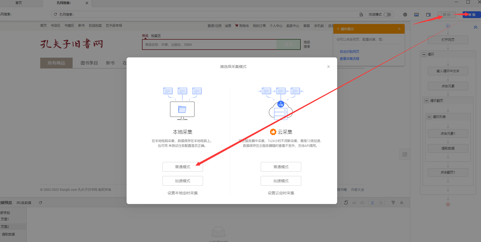Collapse the 操作提示 panel chevron
The width and height of the screenshot is (481, 242).
pyautogui.click(x=399, y=29)
